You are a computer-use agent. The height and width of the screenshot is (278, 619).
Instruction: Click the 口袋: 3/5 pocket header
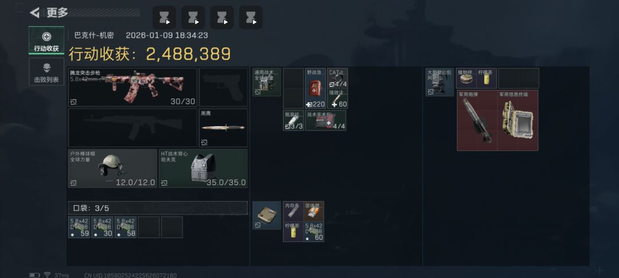click(x=158, y=208)
